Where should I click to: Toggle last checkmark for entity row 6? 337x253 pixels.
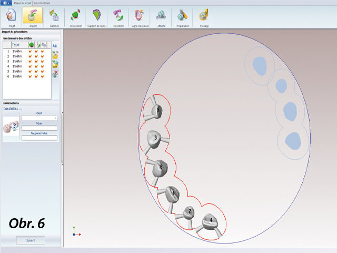tap(43, 76)
